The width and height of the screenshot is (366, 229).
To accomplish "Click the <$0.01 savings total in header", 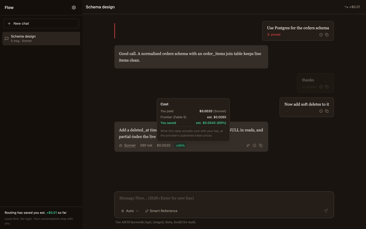I will pos(355,7).
